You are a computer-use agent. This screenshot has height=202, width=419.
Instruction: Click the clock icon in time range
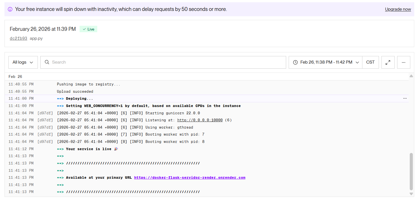295,62
